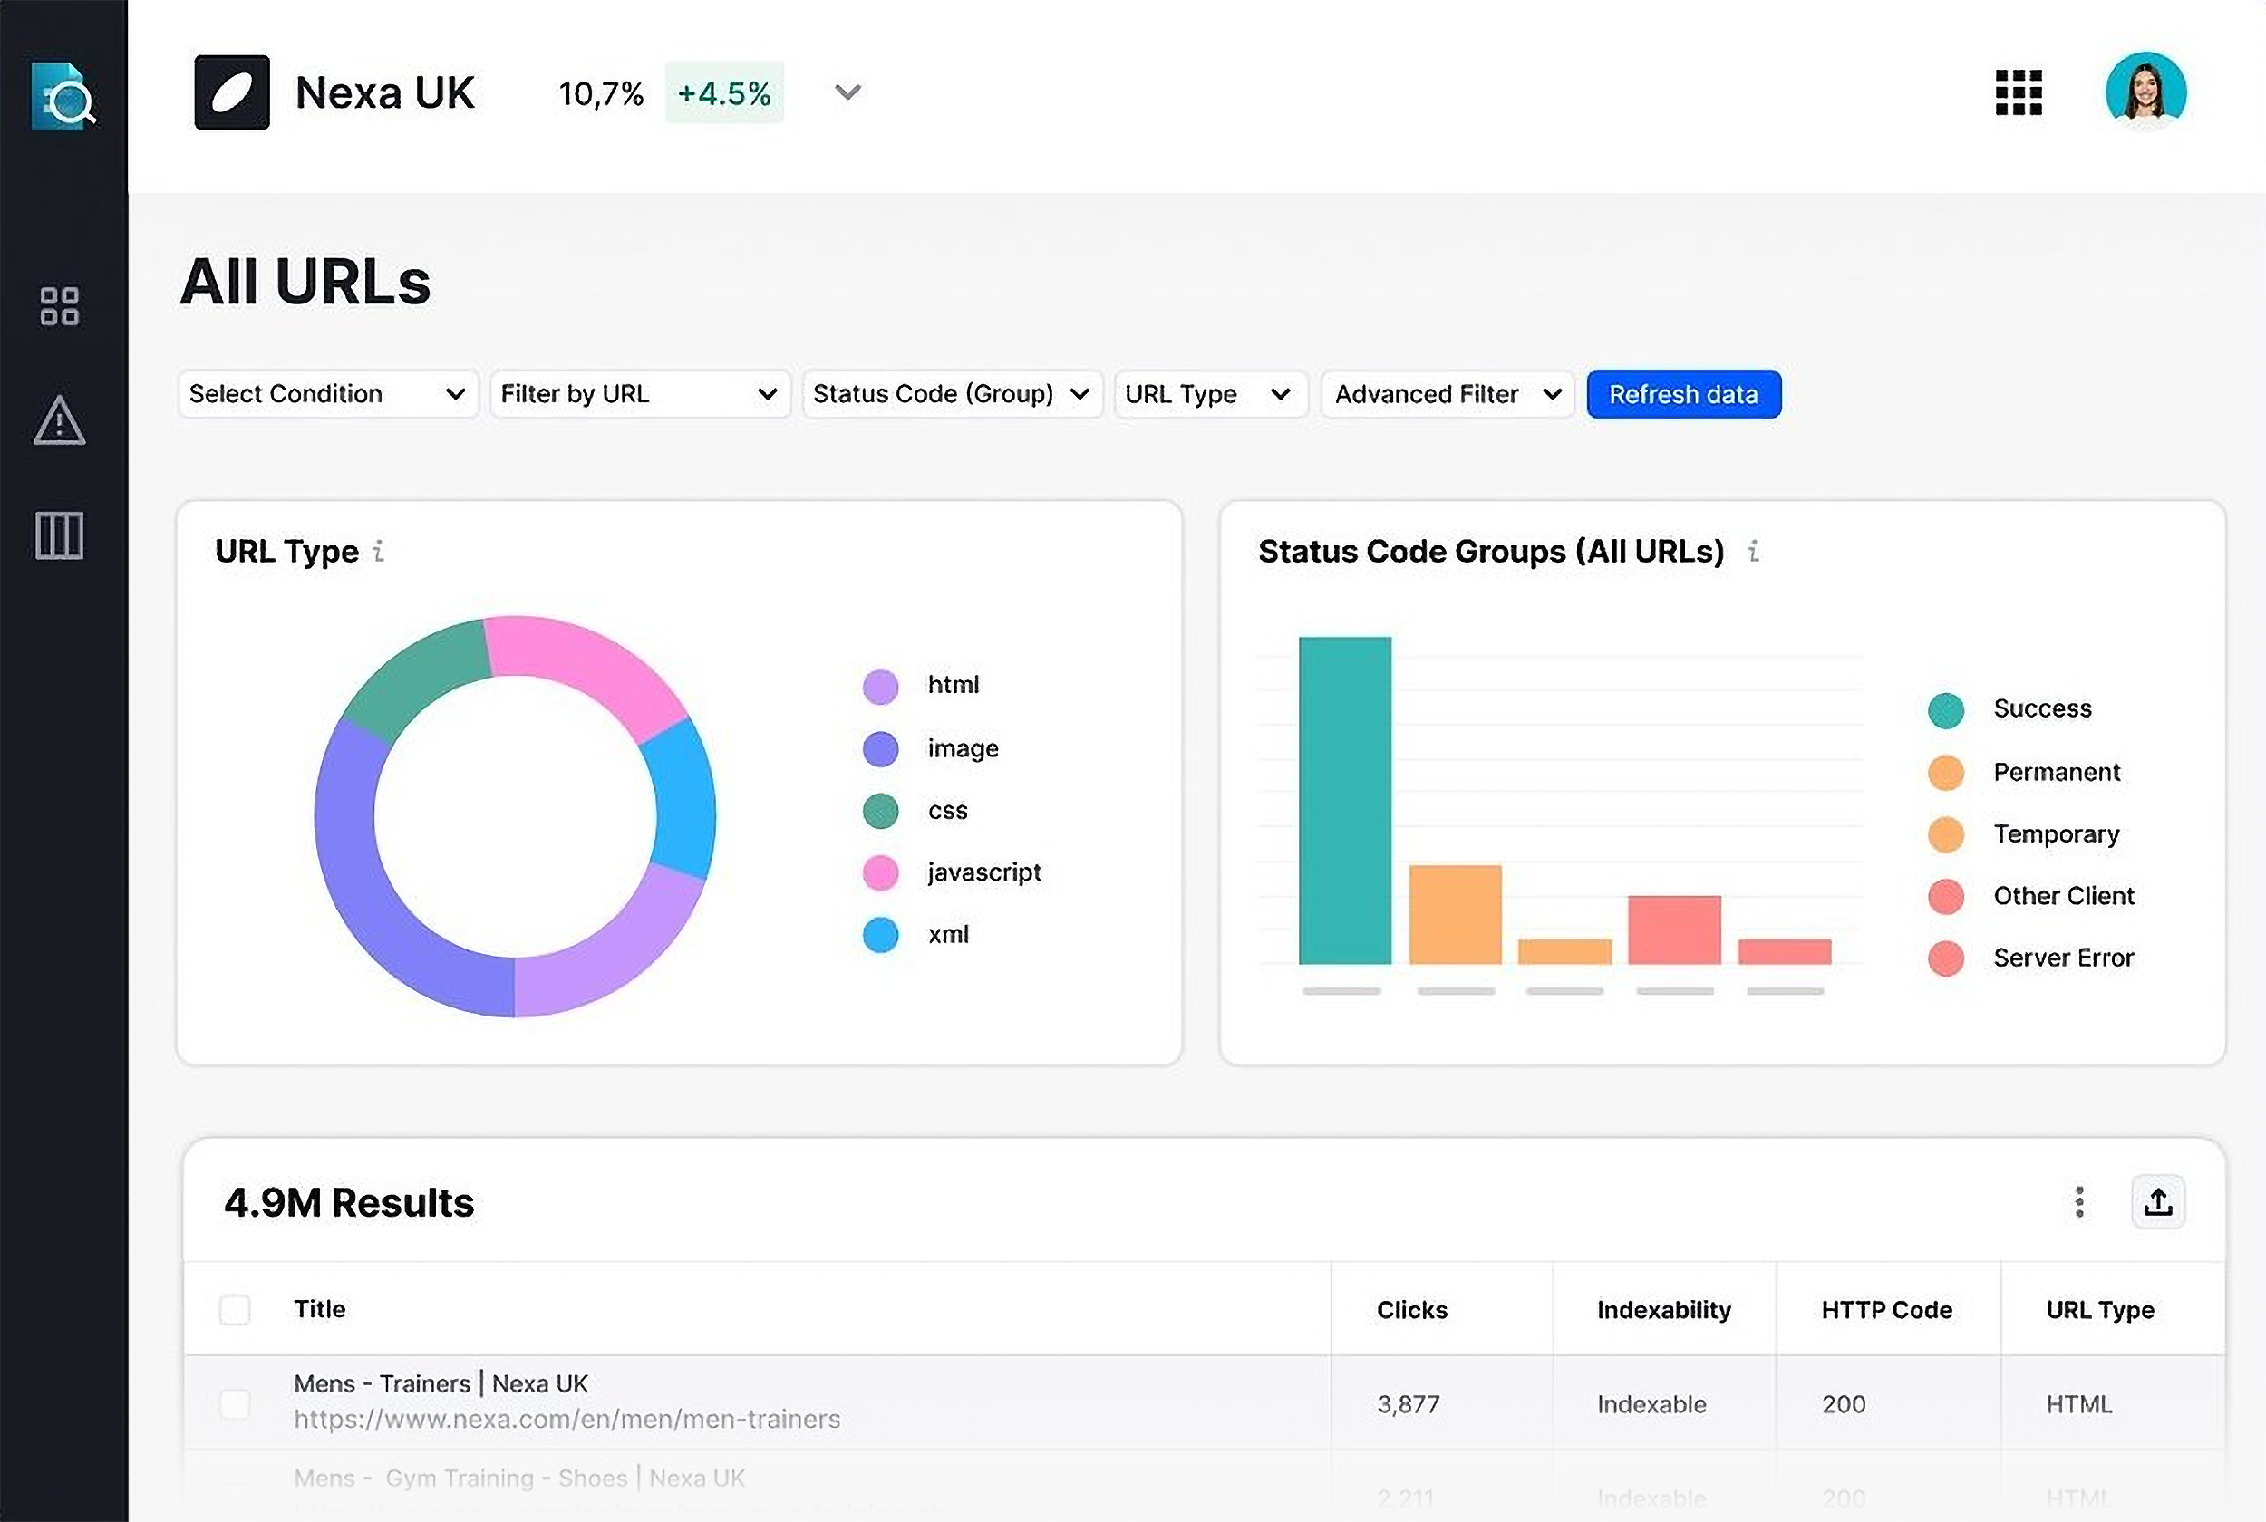2266x1522 pixels.
Task: Sort by the Indexability column header
Action: 1664,1309
